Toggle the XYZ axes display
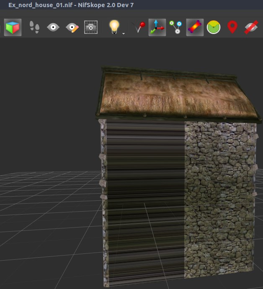Image resolution: width=263 pixels, height=289 pixels. (x=157, y=28)
